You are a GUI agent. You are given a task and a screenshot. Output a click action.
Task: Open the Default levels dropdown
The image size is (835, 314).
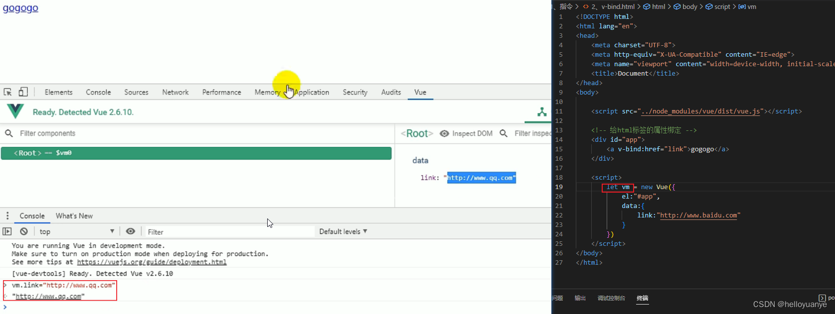tap(343, 231)
